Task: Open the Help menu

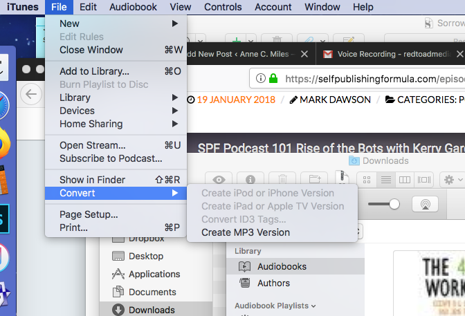Action: [363, 7]
